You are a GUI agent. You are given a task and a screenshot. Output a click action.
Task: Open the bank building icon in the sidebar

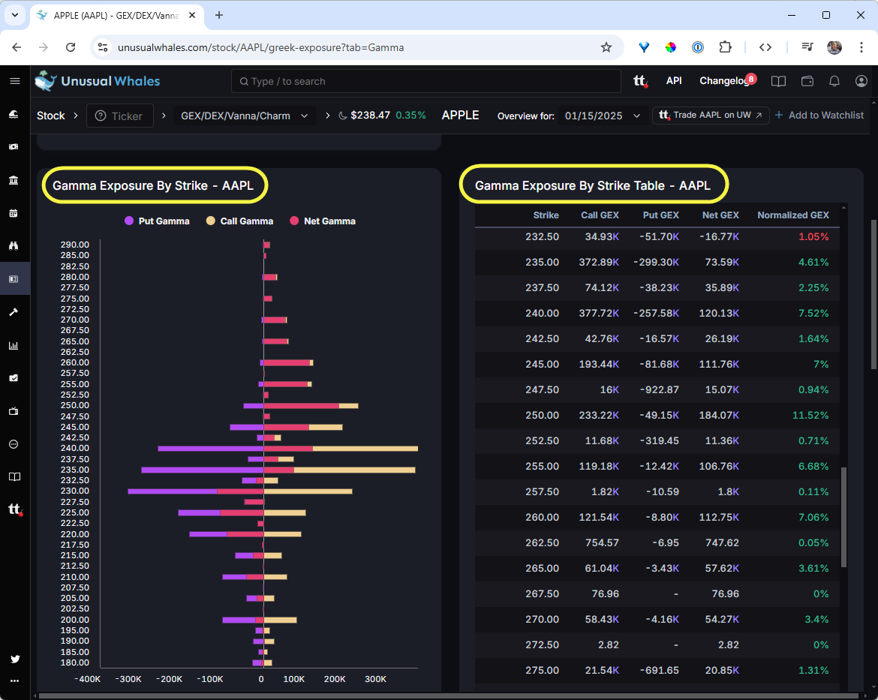point(14,180)
